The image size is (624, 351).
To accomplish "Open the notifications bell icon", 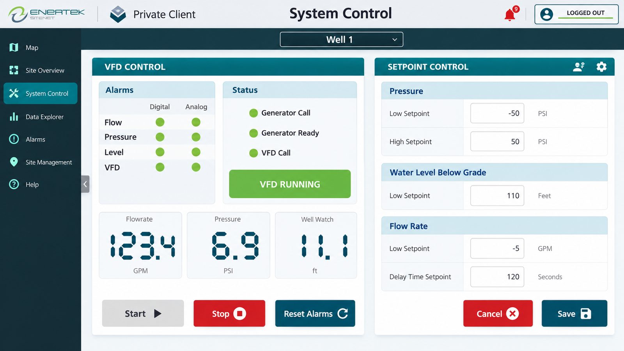I will tap(511, 14).
